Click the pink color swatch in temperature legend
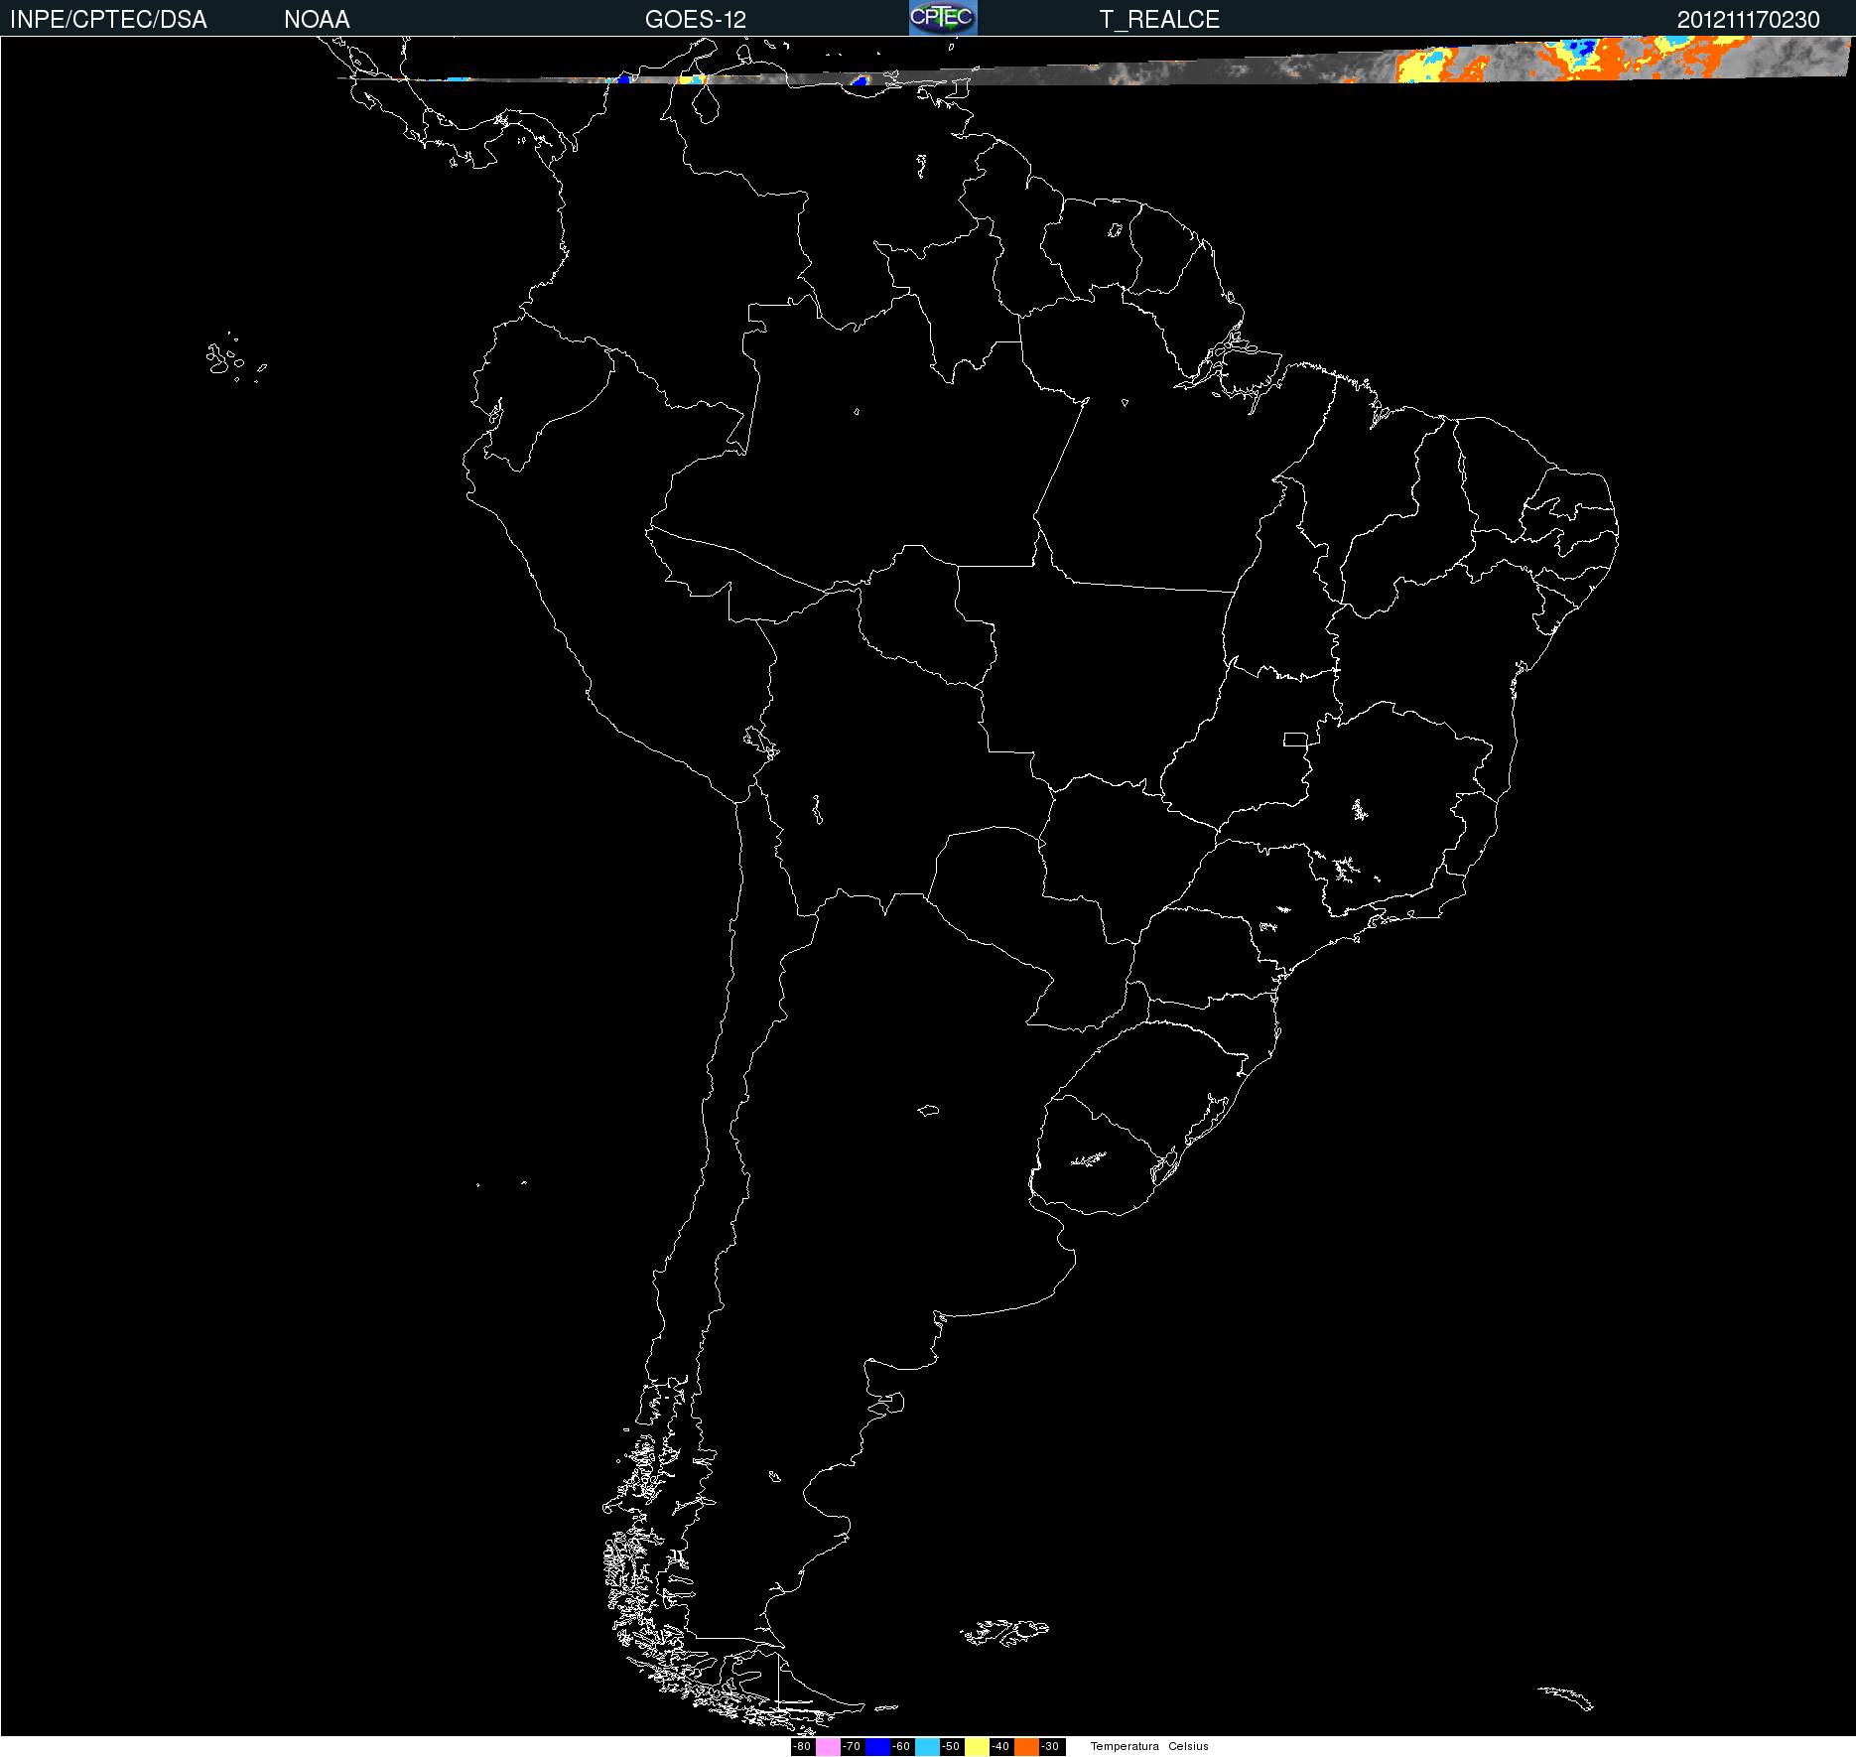The image size is (1856, 1757). (x=828, y=1746)
